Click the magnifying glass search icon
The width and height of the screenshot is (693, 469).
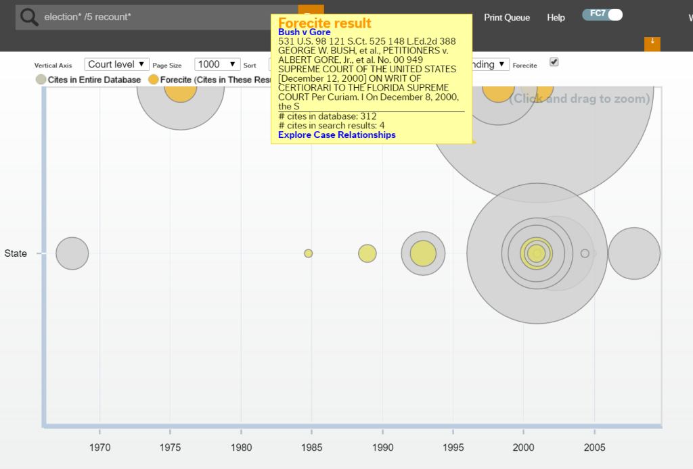tap(29, 17)
